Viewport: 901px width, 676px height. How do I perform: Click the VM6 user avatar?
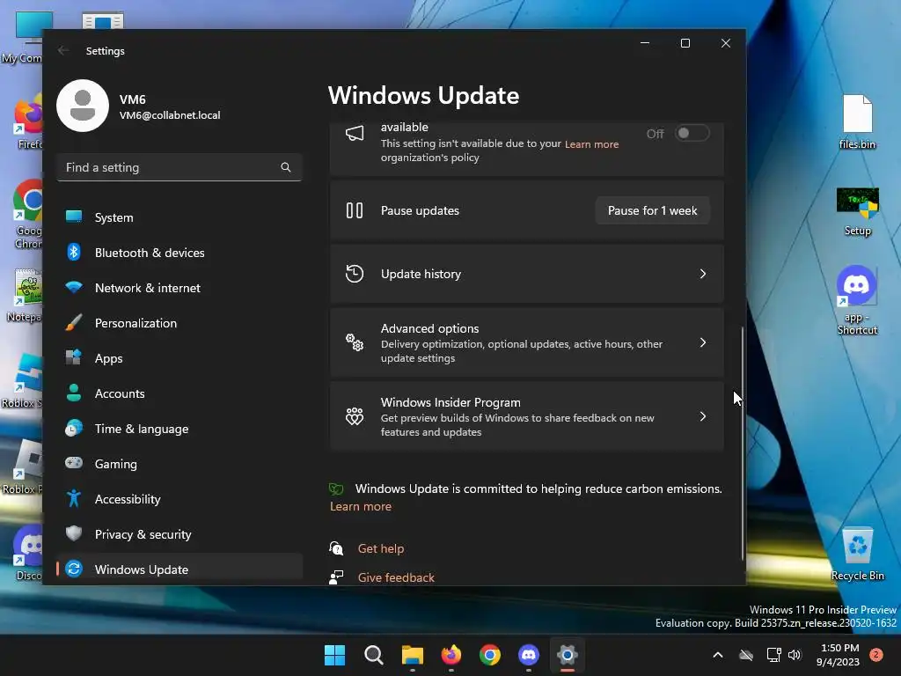pyautogui.click(x=83, y=106)
